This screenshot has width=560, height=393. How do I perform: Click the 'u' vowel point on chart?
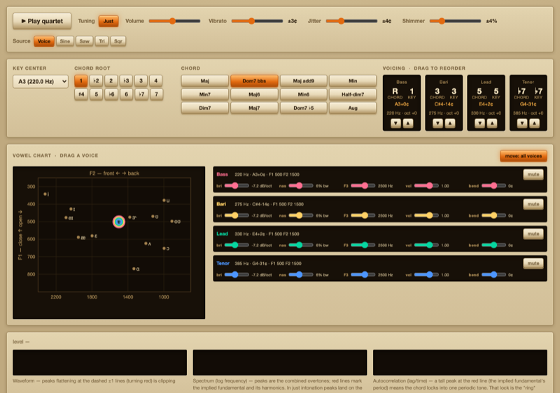click(x=164, y=201)
